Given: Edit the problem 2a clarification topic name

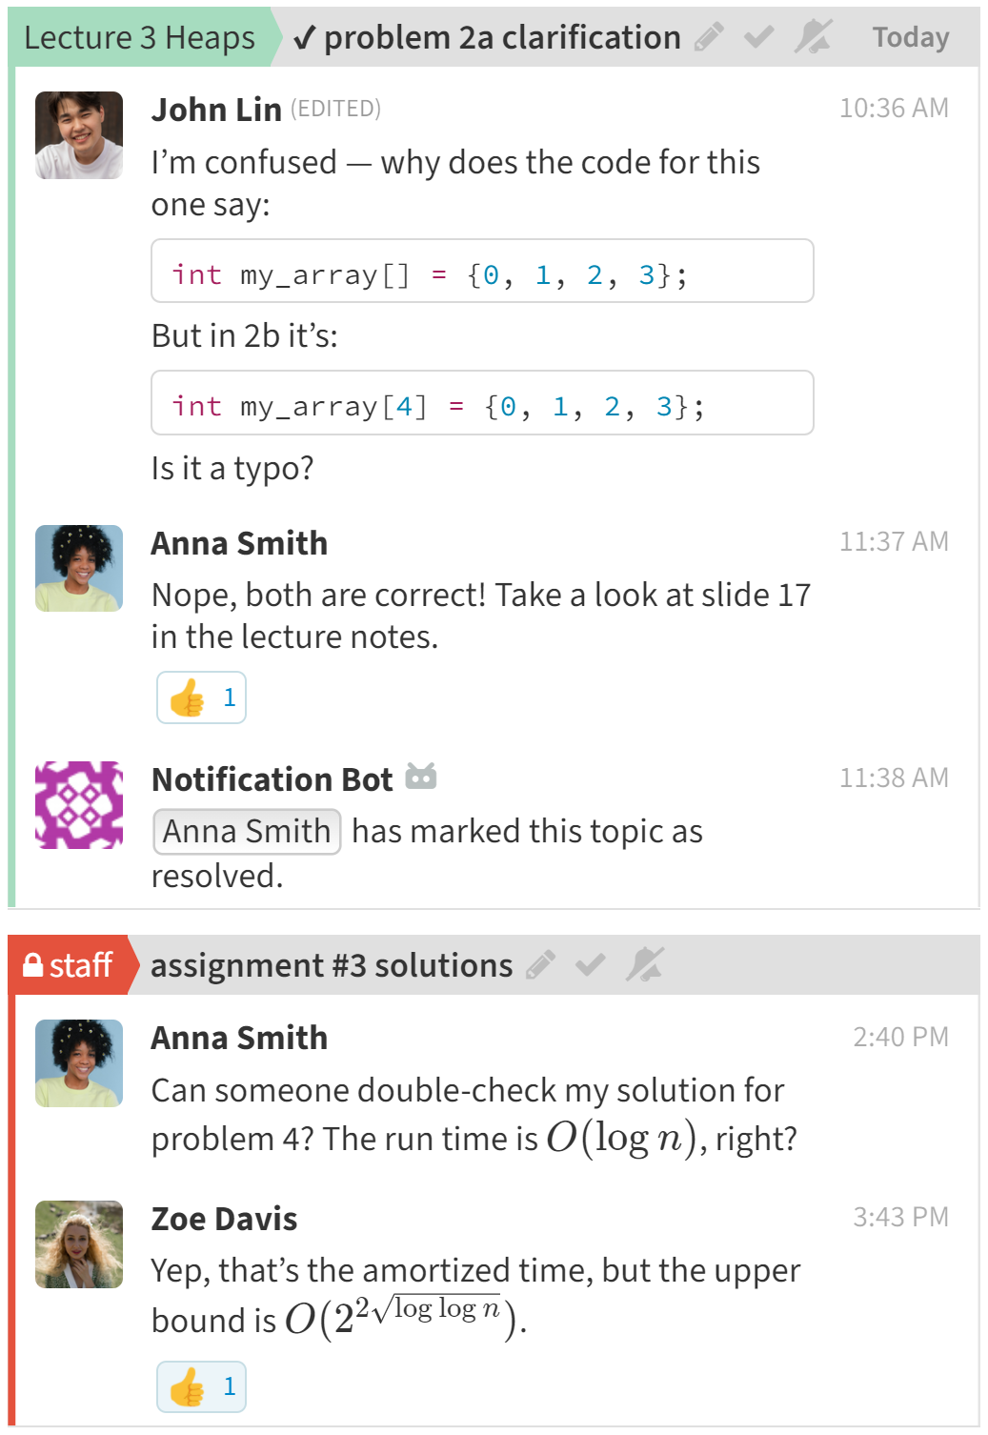Looking at the screenshot, I should point(709,37).
